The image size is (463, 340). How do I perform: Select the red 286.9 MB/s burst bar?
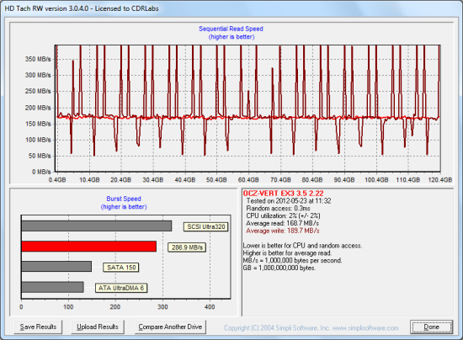click(89, 247)
